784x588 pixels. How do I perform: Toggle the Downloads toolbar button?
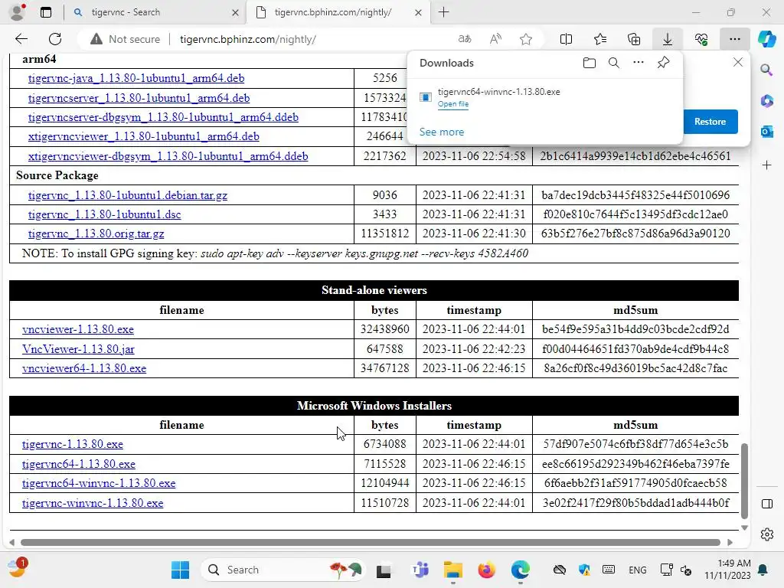[x=668, y=39]
